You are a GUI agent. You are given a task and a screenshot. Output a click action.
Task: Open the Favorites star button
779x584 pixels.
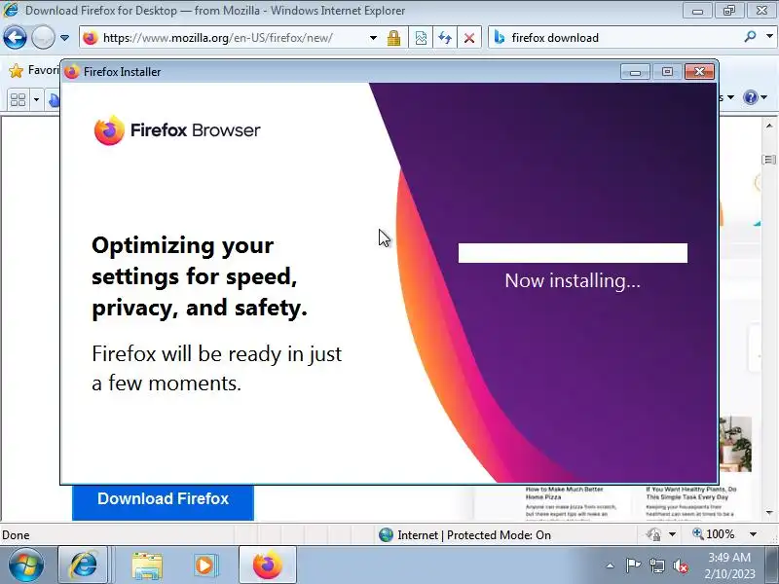17,70
